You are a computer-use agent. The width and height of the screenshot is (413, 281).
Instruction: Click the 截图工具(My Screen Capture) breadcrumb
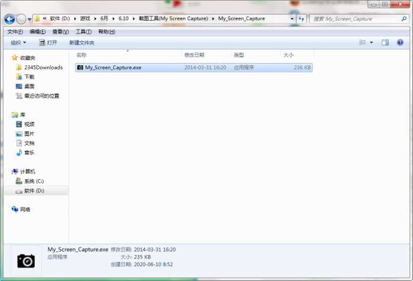point(173,18)
